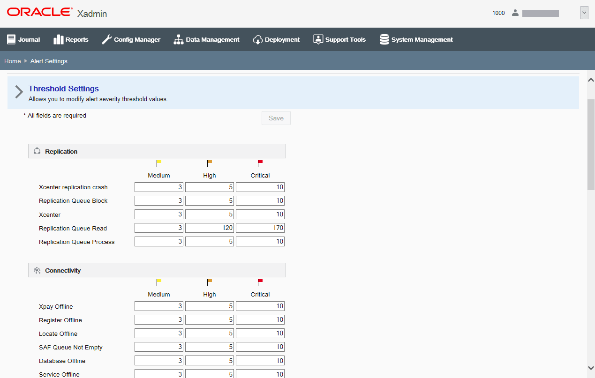Click the Database Offline label

click(x=62, y=361)
